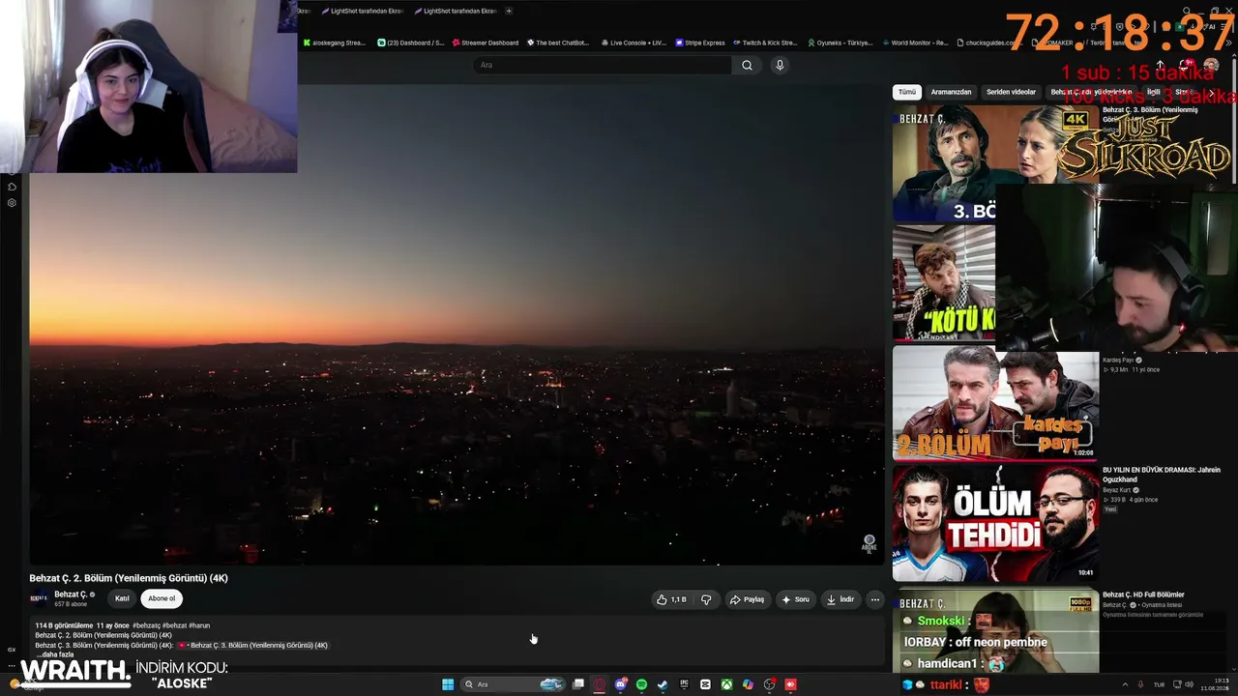Open a new browser tab with plus

click(509, 11)
